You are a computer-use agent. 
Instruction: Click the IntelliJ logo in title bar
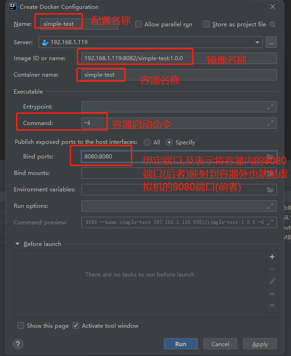[13, 7]
